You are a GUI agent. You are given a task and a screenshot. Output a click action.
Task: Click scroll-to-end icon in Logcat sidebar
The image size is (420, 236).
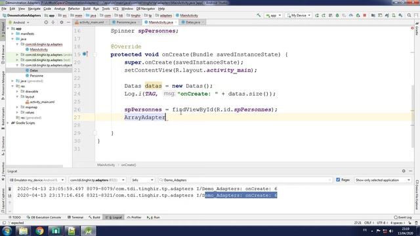[10, 195]
